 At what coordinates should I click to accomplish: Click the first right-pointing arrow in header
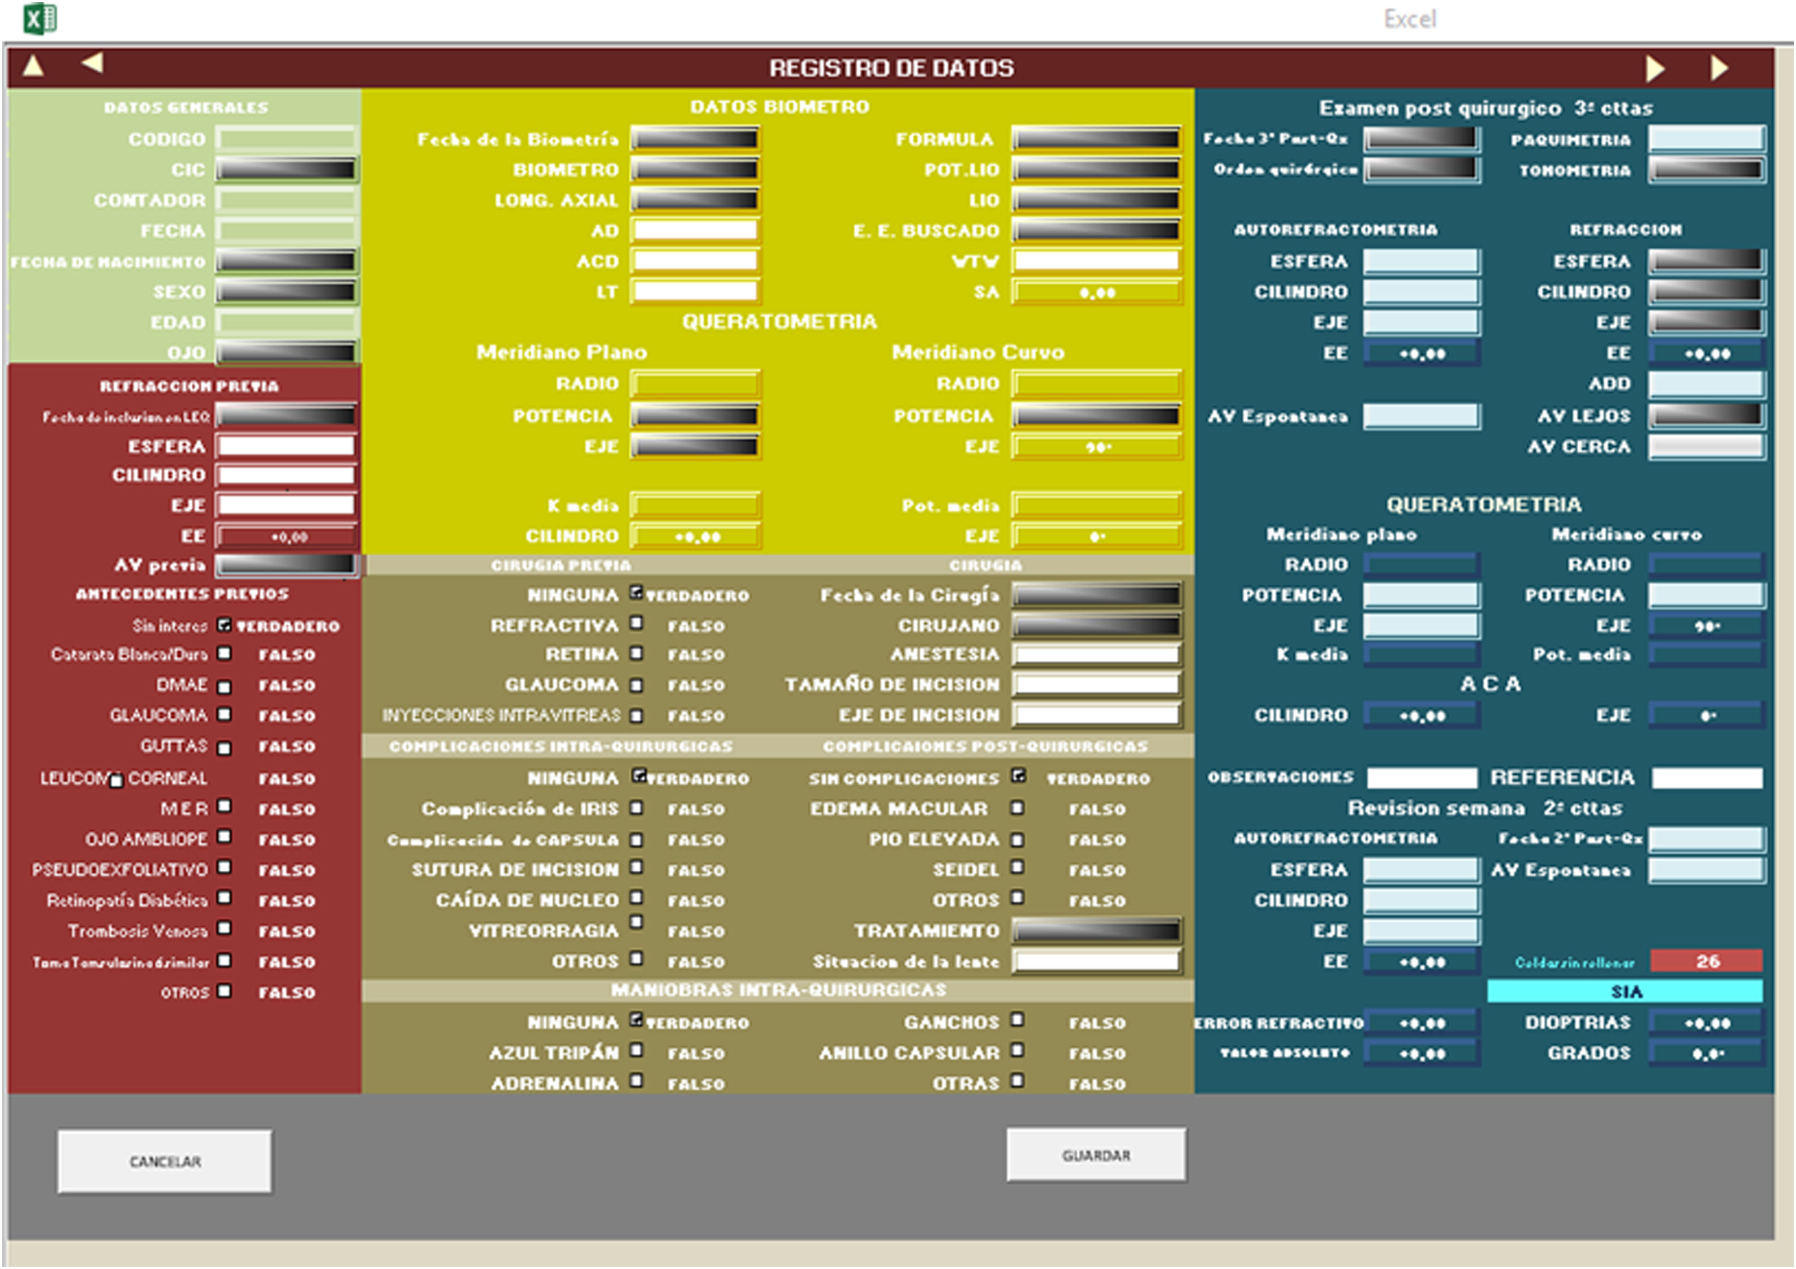click(x=1655, y=69)
